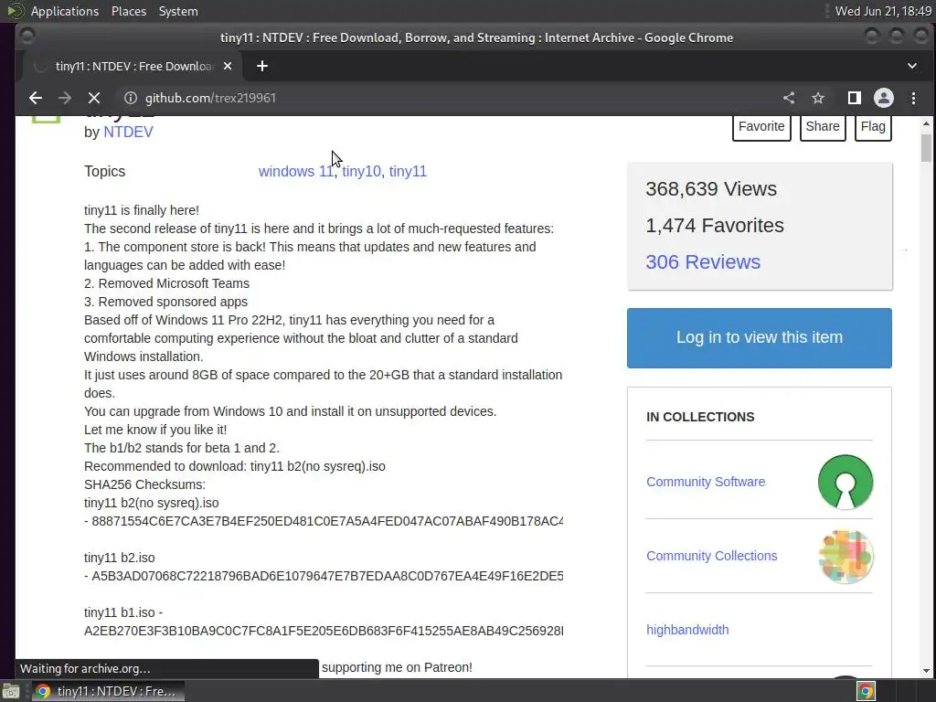Screen dimensions: 936x702
Task: Open the Applications menu
Action: [x=65, y=11]
